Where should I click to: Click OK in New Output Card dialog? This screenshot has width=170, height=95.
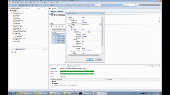point(90,60)
